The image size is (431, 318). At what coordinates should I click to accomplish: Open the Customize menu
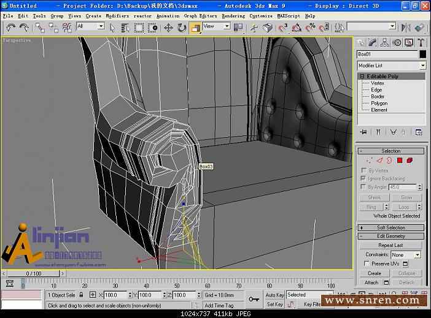click(x=261, y=16)
